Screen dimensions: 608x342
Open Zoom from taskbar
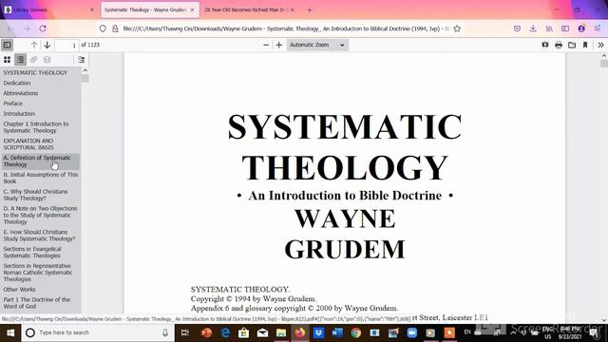[411, 332]
